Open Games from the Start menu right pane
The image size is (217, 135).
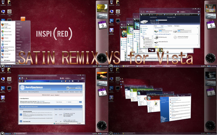18,36
